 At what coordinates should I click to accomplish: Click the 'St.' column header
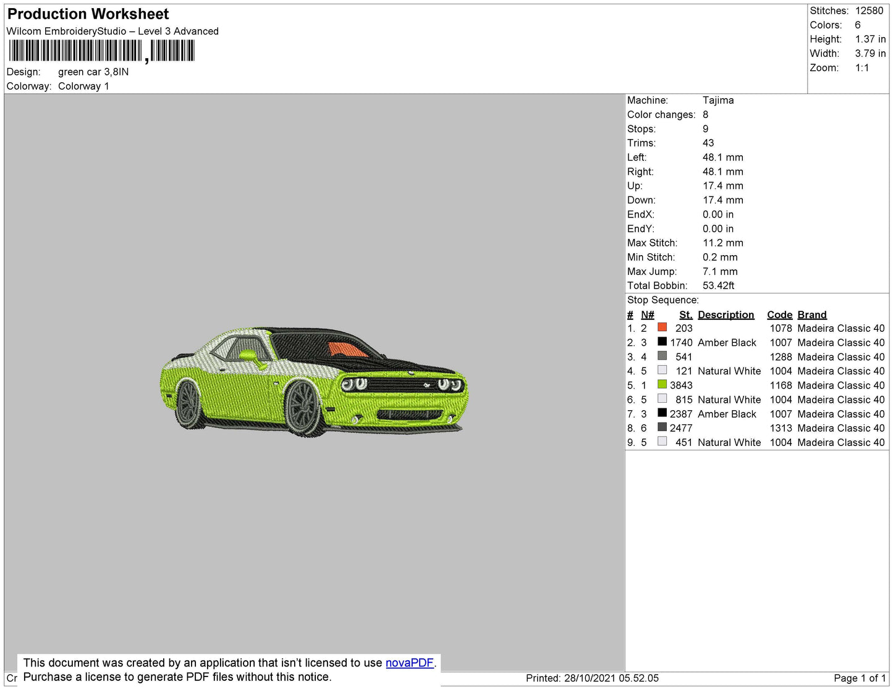(x=686, y=315)
